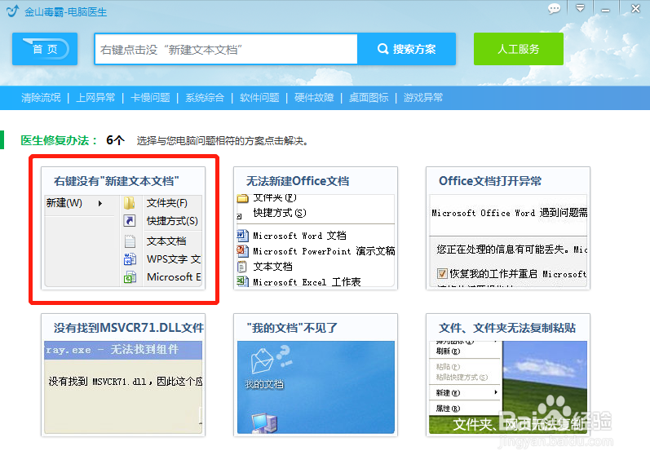
Task: Click 粘贴(P) in context menu preview
Action: (x=448, y=367)
